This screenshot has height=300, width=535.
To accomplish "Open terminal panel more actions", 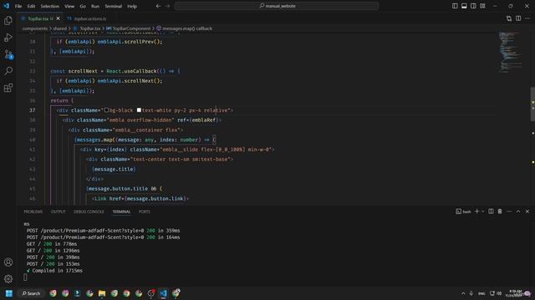I will (x=509, y=212).
